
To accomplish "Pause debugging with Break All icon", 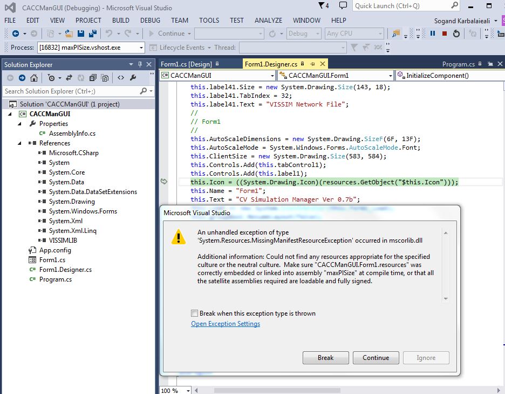I will click(433, 33).
